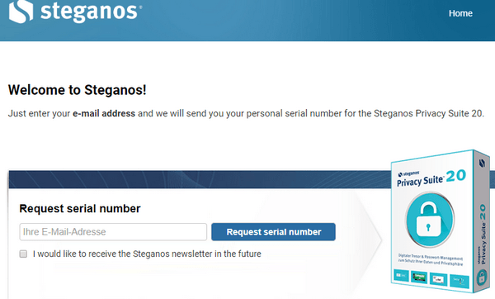Enable the Steganos newsletter checkbox
495x299 pixels.
click(x=23, y=254)
